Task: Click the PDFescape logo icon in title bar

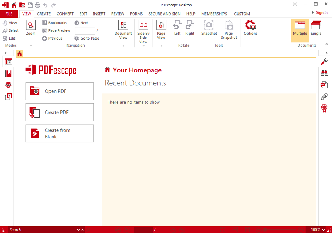Action: pos(6,5)
